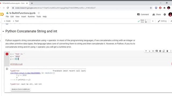Image resolution: width=172 pixels, height=96 pixels.
Task: Click the code line y = 2018
Action: pos(15,59)
